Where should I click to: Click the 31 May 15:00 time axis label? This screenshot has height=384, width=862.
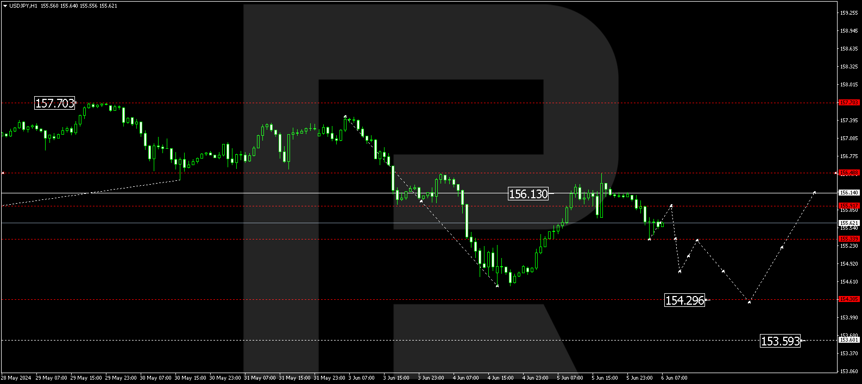[294, 378]
